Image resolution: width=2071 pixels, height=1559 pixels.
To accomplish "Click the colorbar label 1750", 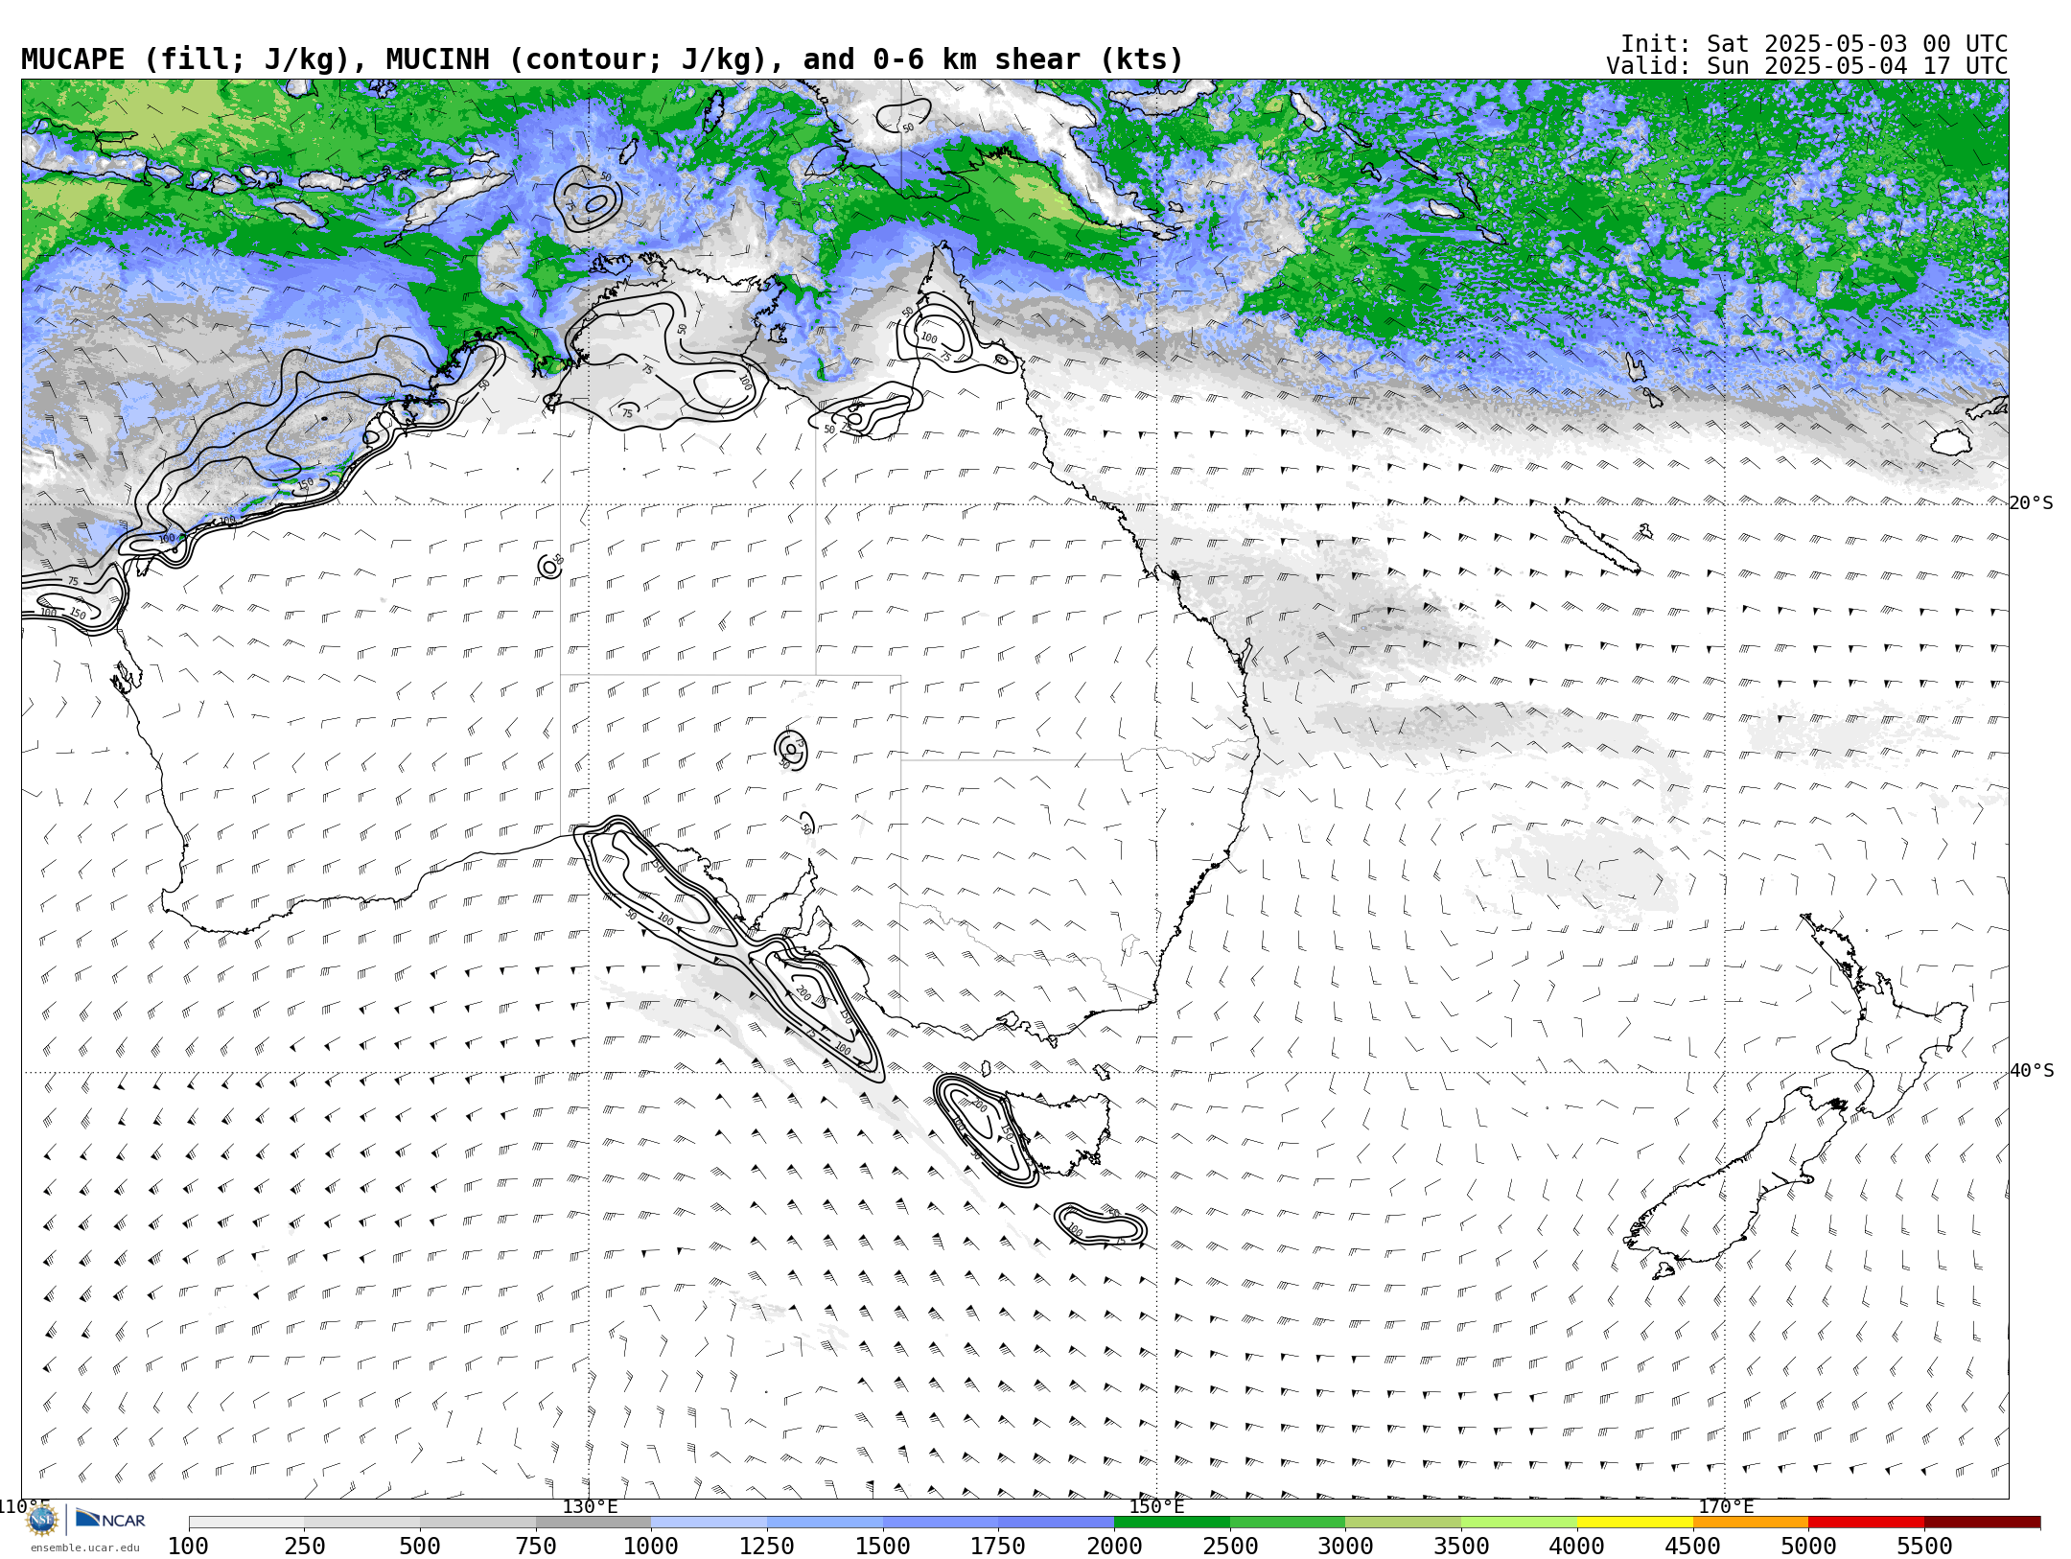I will coord(998,1547).
